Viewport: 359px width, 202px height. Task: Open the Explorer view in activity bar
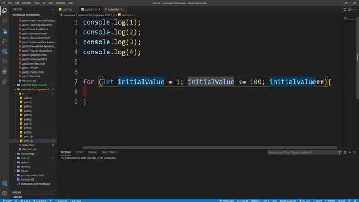[x=4, y=11]
